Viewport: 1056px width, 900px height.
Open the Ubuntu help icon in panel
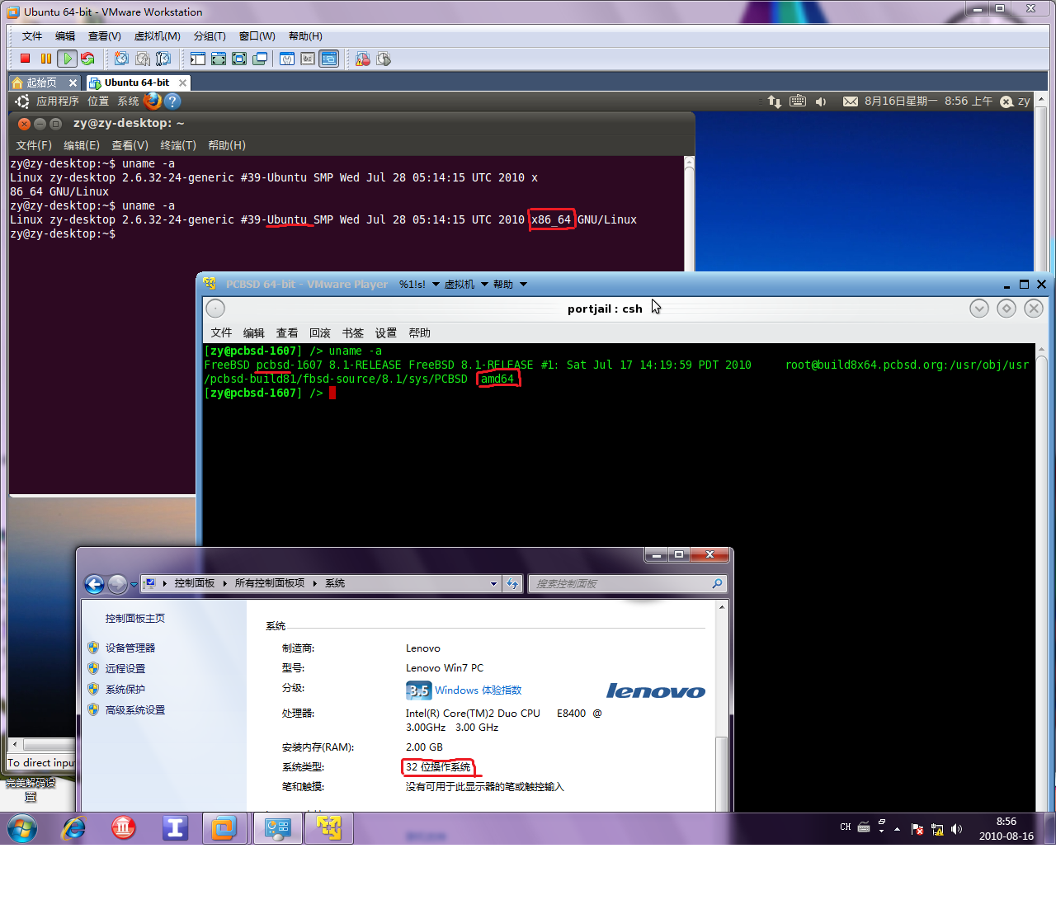(x=172, y=101)
